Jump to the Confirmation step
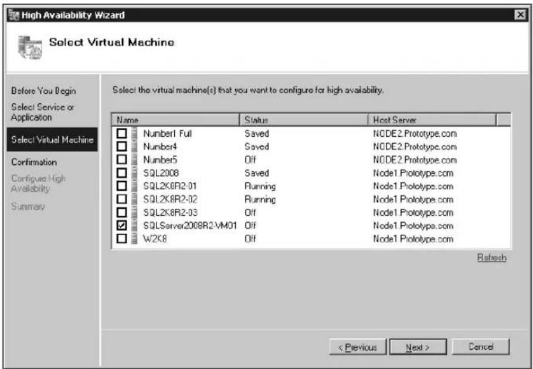Image resolution: width=533 pixels, height=369 pixels. [34, 163]
